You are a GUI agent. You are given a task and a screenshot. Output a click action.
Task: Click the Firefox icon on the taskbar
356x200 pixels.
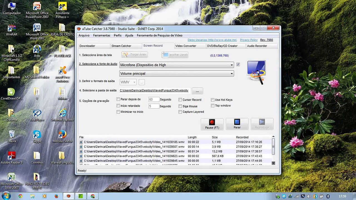56,196
